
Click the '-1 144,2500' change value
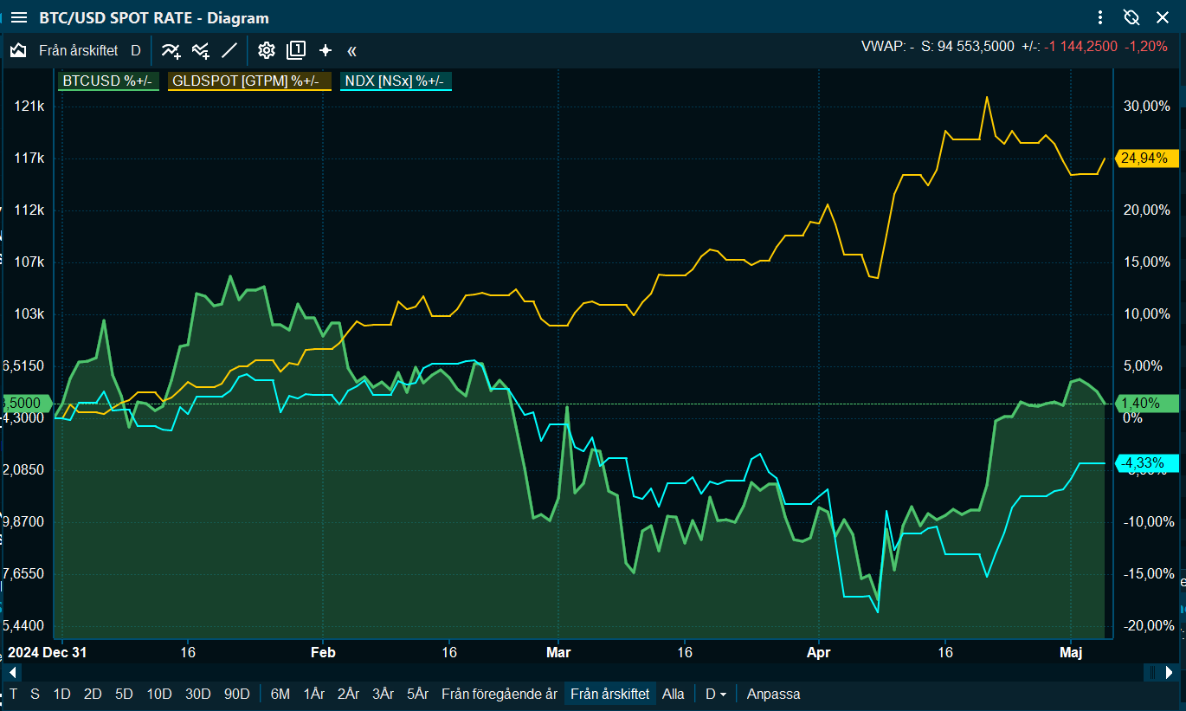point(1082,46)
